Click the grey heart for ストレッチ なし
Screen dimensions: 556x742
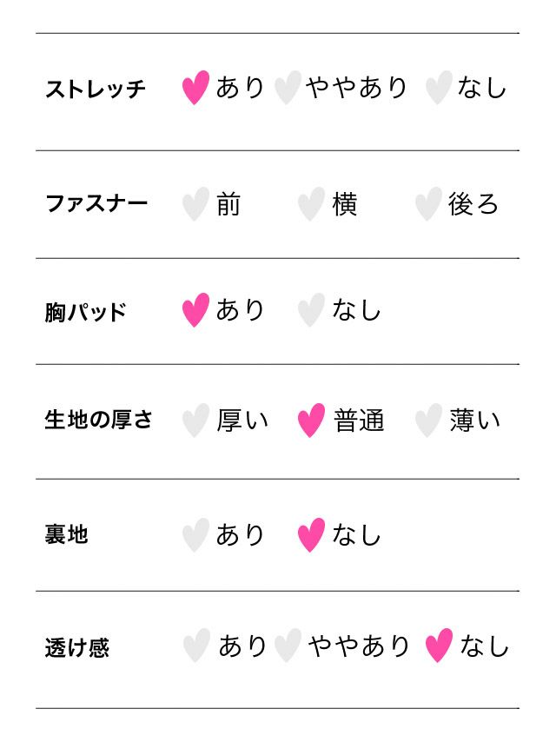click(438, 88)
